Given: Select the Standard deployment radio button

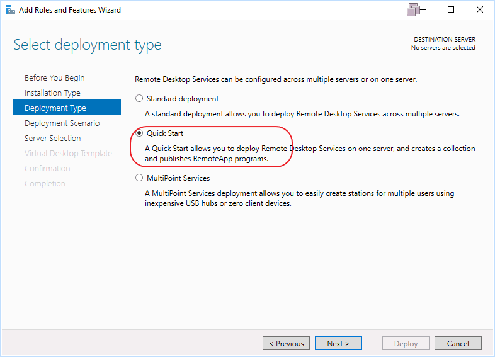Looking at the screenshot, I should click(140, 99).
